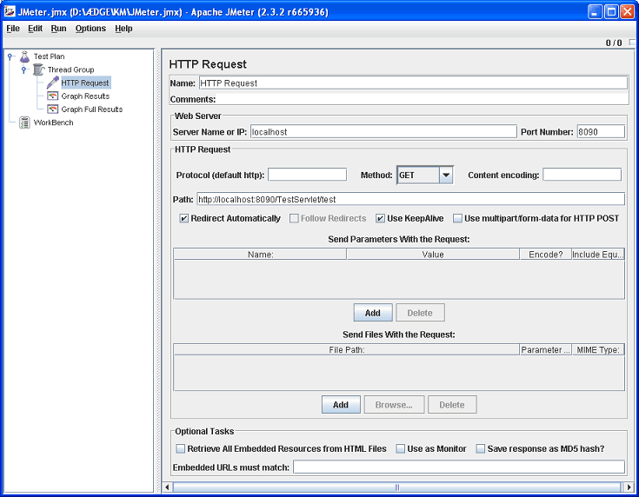Minimize the JMeter window
Image resolution: width=639 pixels, height=497 pixels.
596,12
